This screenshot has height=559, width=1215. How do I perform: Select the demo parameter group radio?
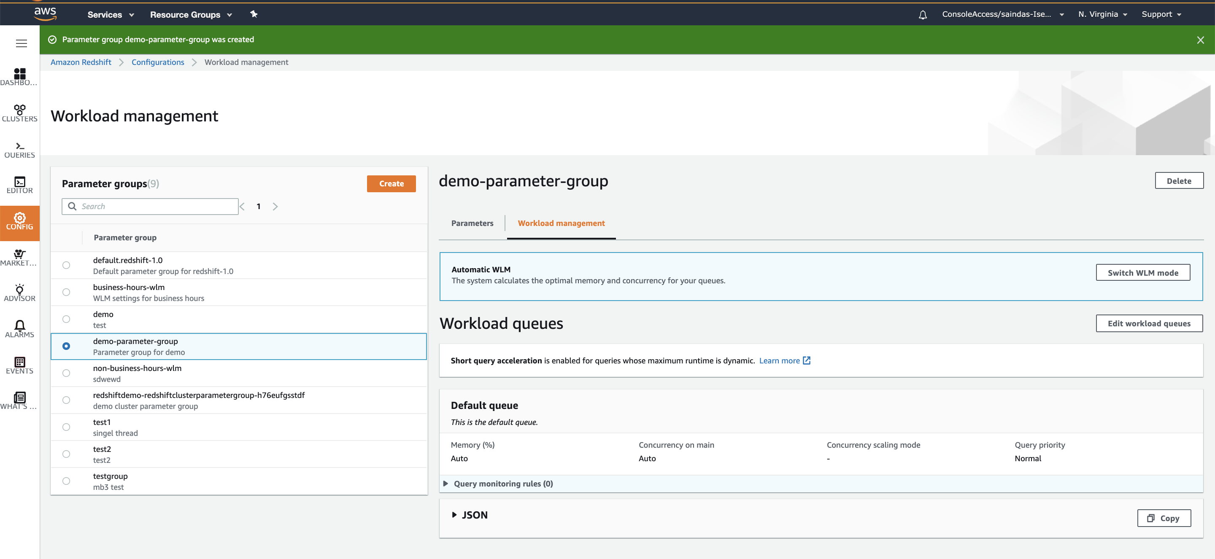click(66, 319)
